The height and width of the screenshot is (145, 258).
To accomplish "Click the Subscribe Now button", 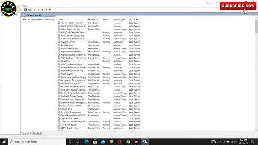I will [x=238, y=6].
